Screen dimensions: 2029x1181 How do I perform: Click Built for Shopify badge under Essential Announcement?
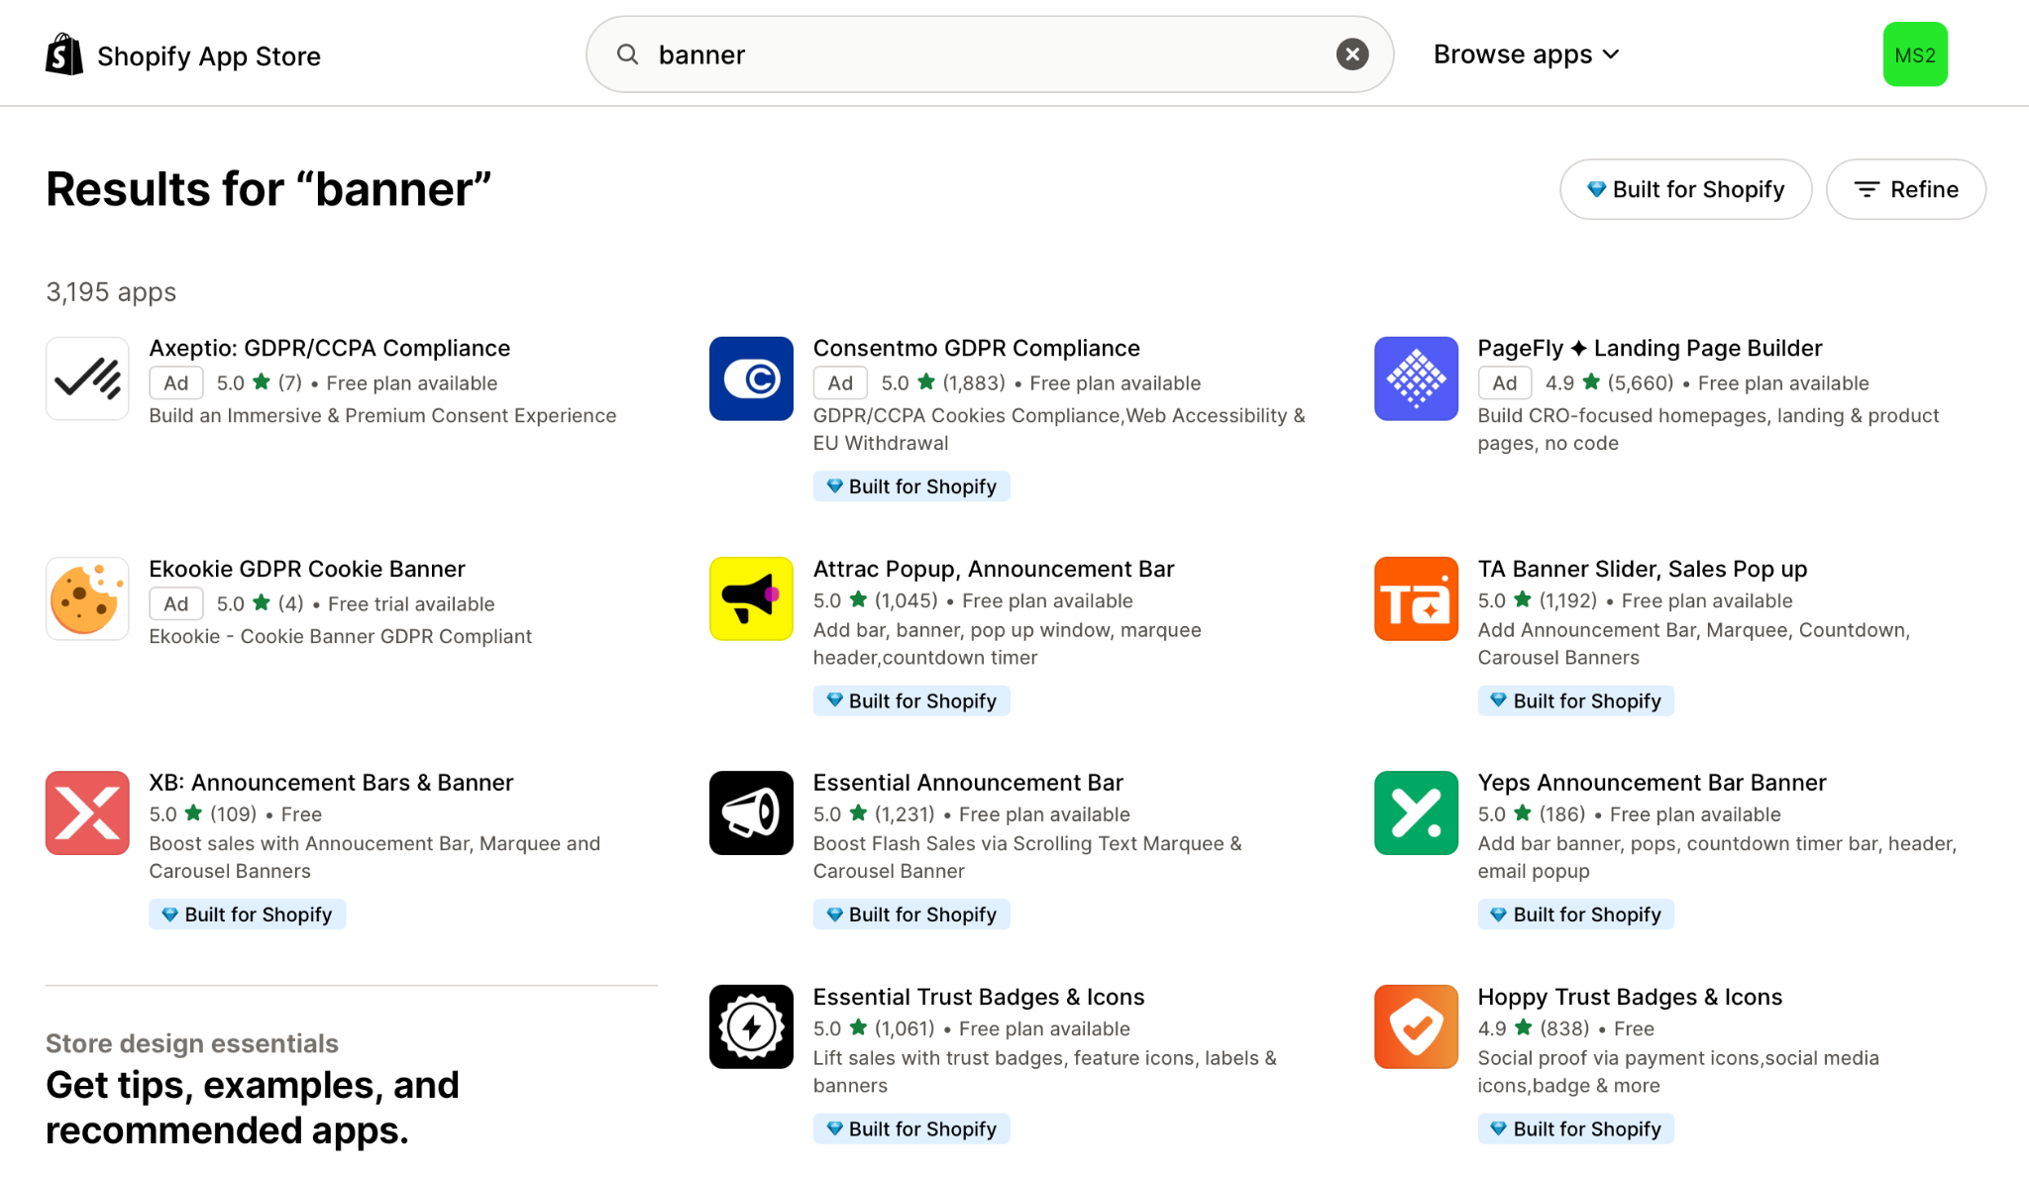pos(911,914)
